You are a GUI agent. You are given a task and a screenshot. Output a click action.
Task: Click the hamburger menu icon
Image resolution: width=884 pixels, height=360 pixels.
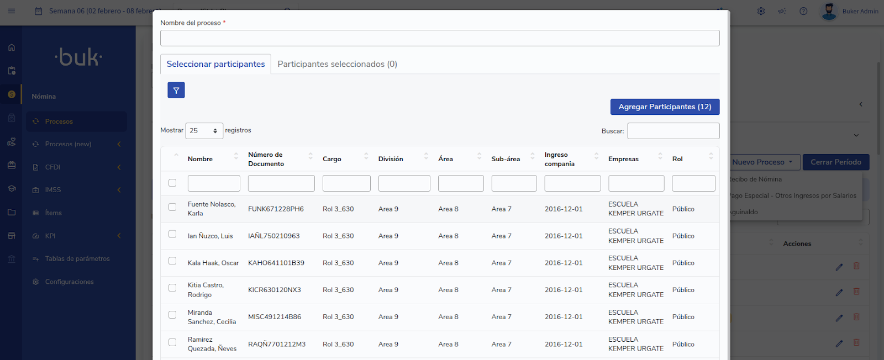tap(12, 11)
